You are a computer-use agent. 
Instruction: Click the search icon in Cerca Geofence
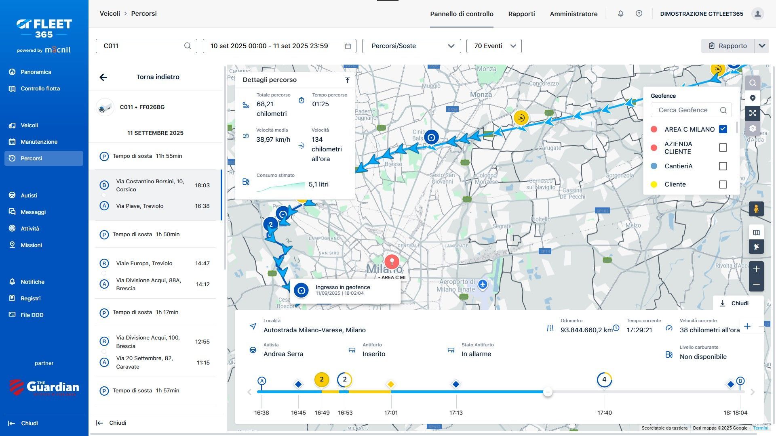723,110
